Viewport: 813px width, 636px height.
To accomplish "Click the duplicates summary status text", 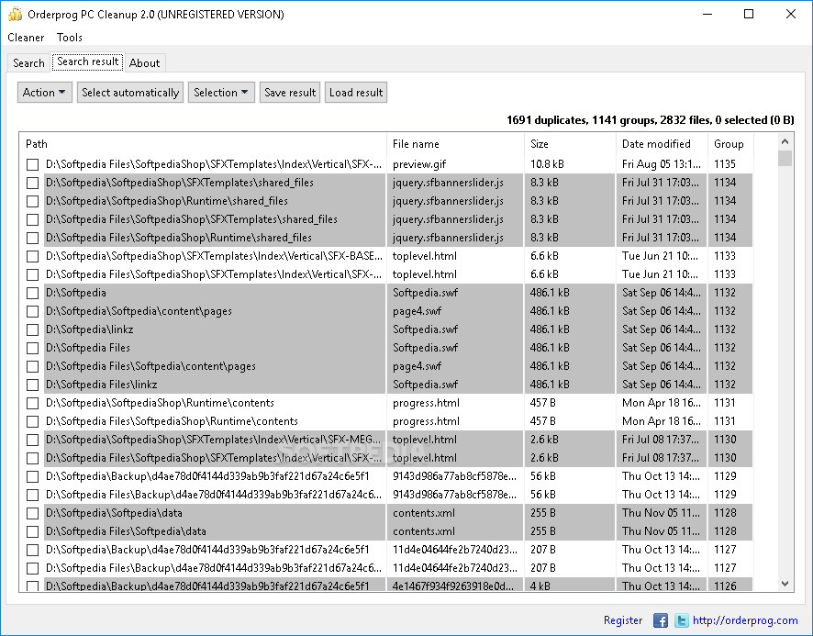I will tap(650, 120).
